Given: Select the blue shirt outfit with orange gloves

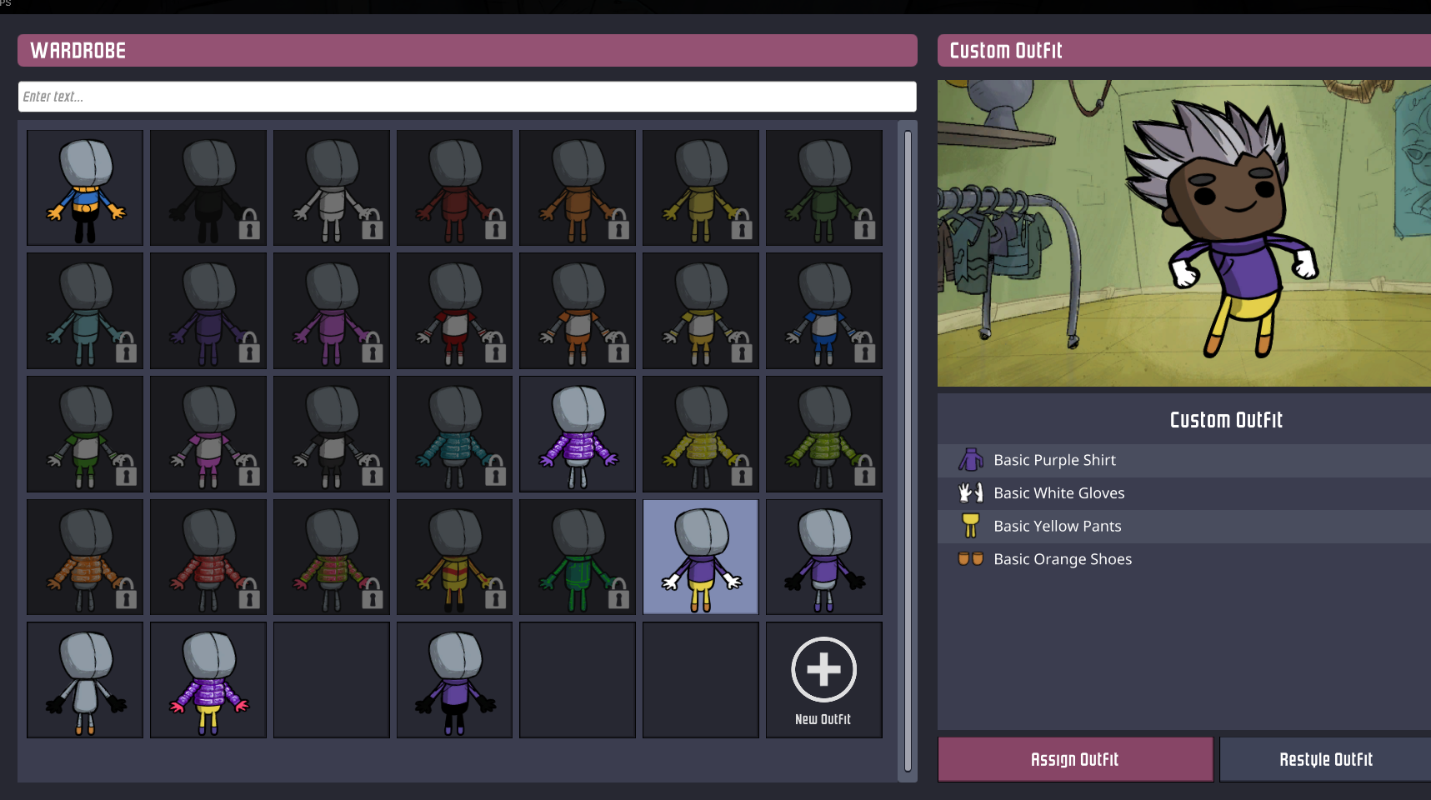Looking at the screenshot, I should tap(85, 187).
